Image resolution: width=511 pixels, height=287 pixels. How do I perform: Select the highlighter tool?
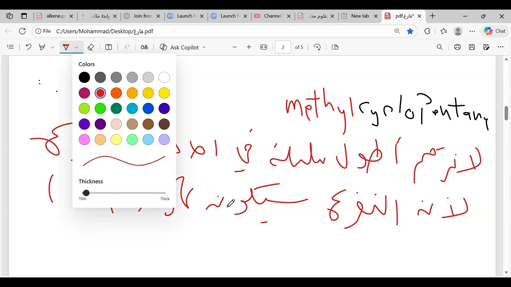tap(42, 47)
